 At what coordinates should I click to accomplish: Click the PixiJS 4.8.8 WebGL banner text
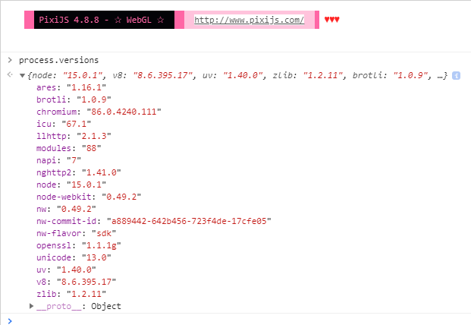click(x=102, y=20)
